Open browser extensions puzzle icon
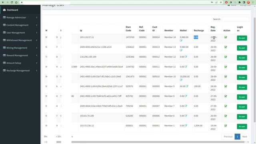256x144 pixels. (x=240, y=2)
